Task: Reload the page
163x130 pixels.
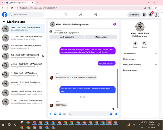Action: click(x=12, y=8)
